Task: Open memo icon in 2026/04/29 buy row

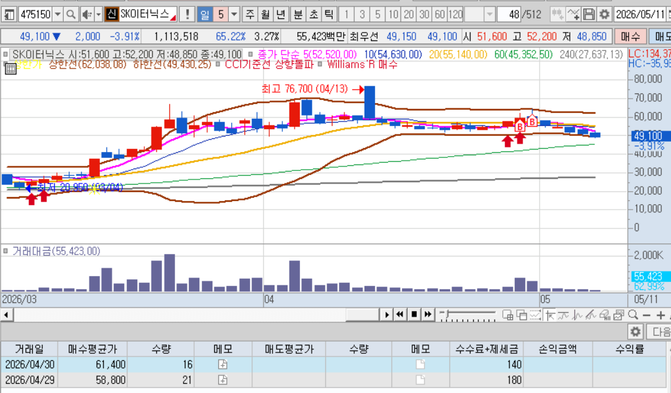Action: (223, 380)
